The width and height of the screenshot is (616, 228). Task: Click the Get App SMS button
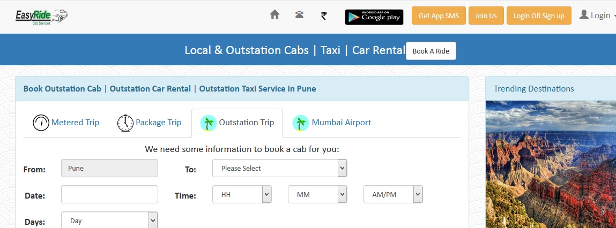click(x=439, y=16)
